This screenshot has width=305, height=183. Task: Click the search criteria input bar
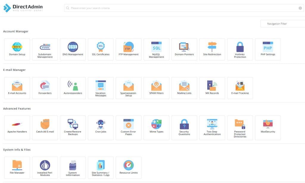click(179, 8)
